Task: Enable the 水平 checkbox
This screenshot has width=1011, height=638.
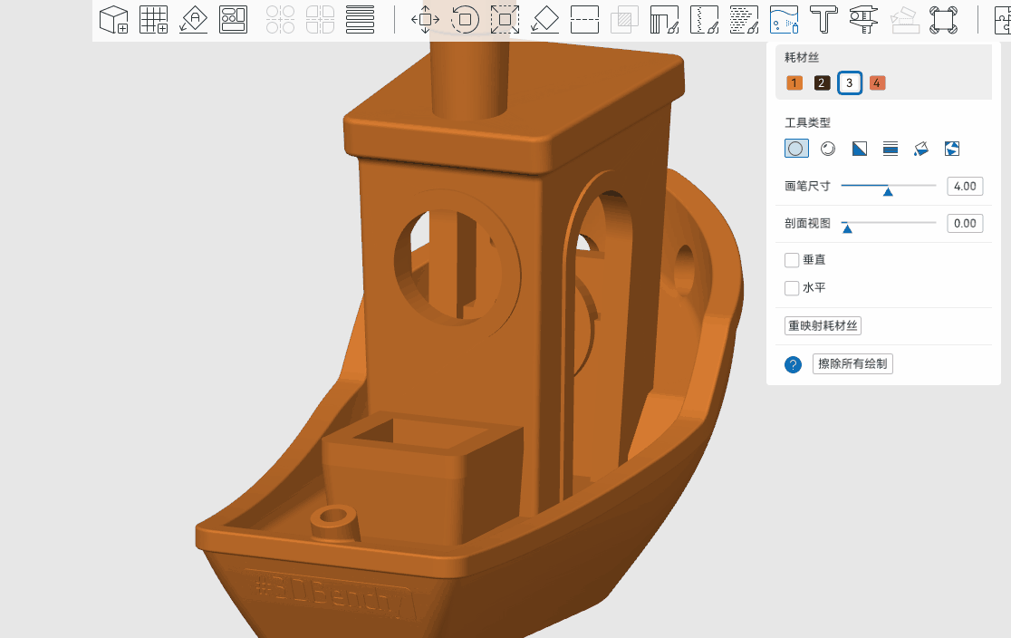Action: 792,287
